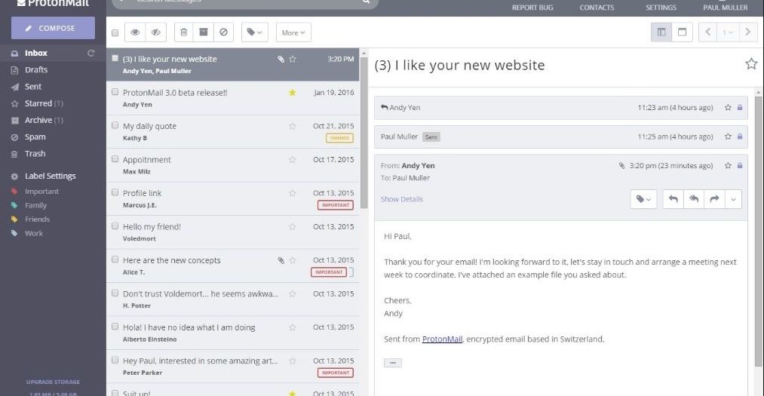Filter by Important red label
Image resolution: width=764 pixels, height=396 pixels.
(41, 192)
